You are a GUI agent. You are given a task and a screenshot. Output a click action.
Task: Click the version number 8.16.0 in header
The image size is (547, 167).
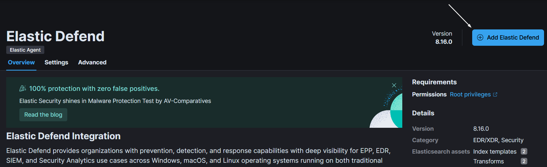tap(444, 42)
